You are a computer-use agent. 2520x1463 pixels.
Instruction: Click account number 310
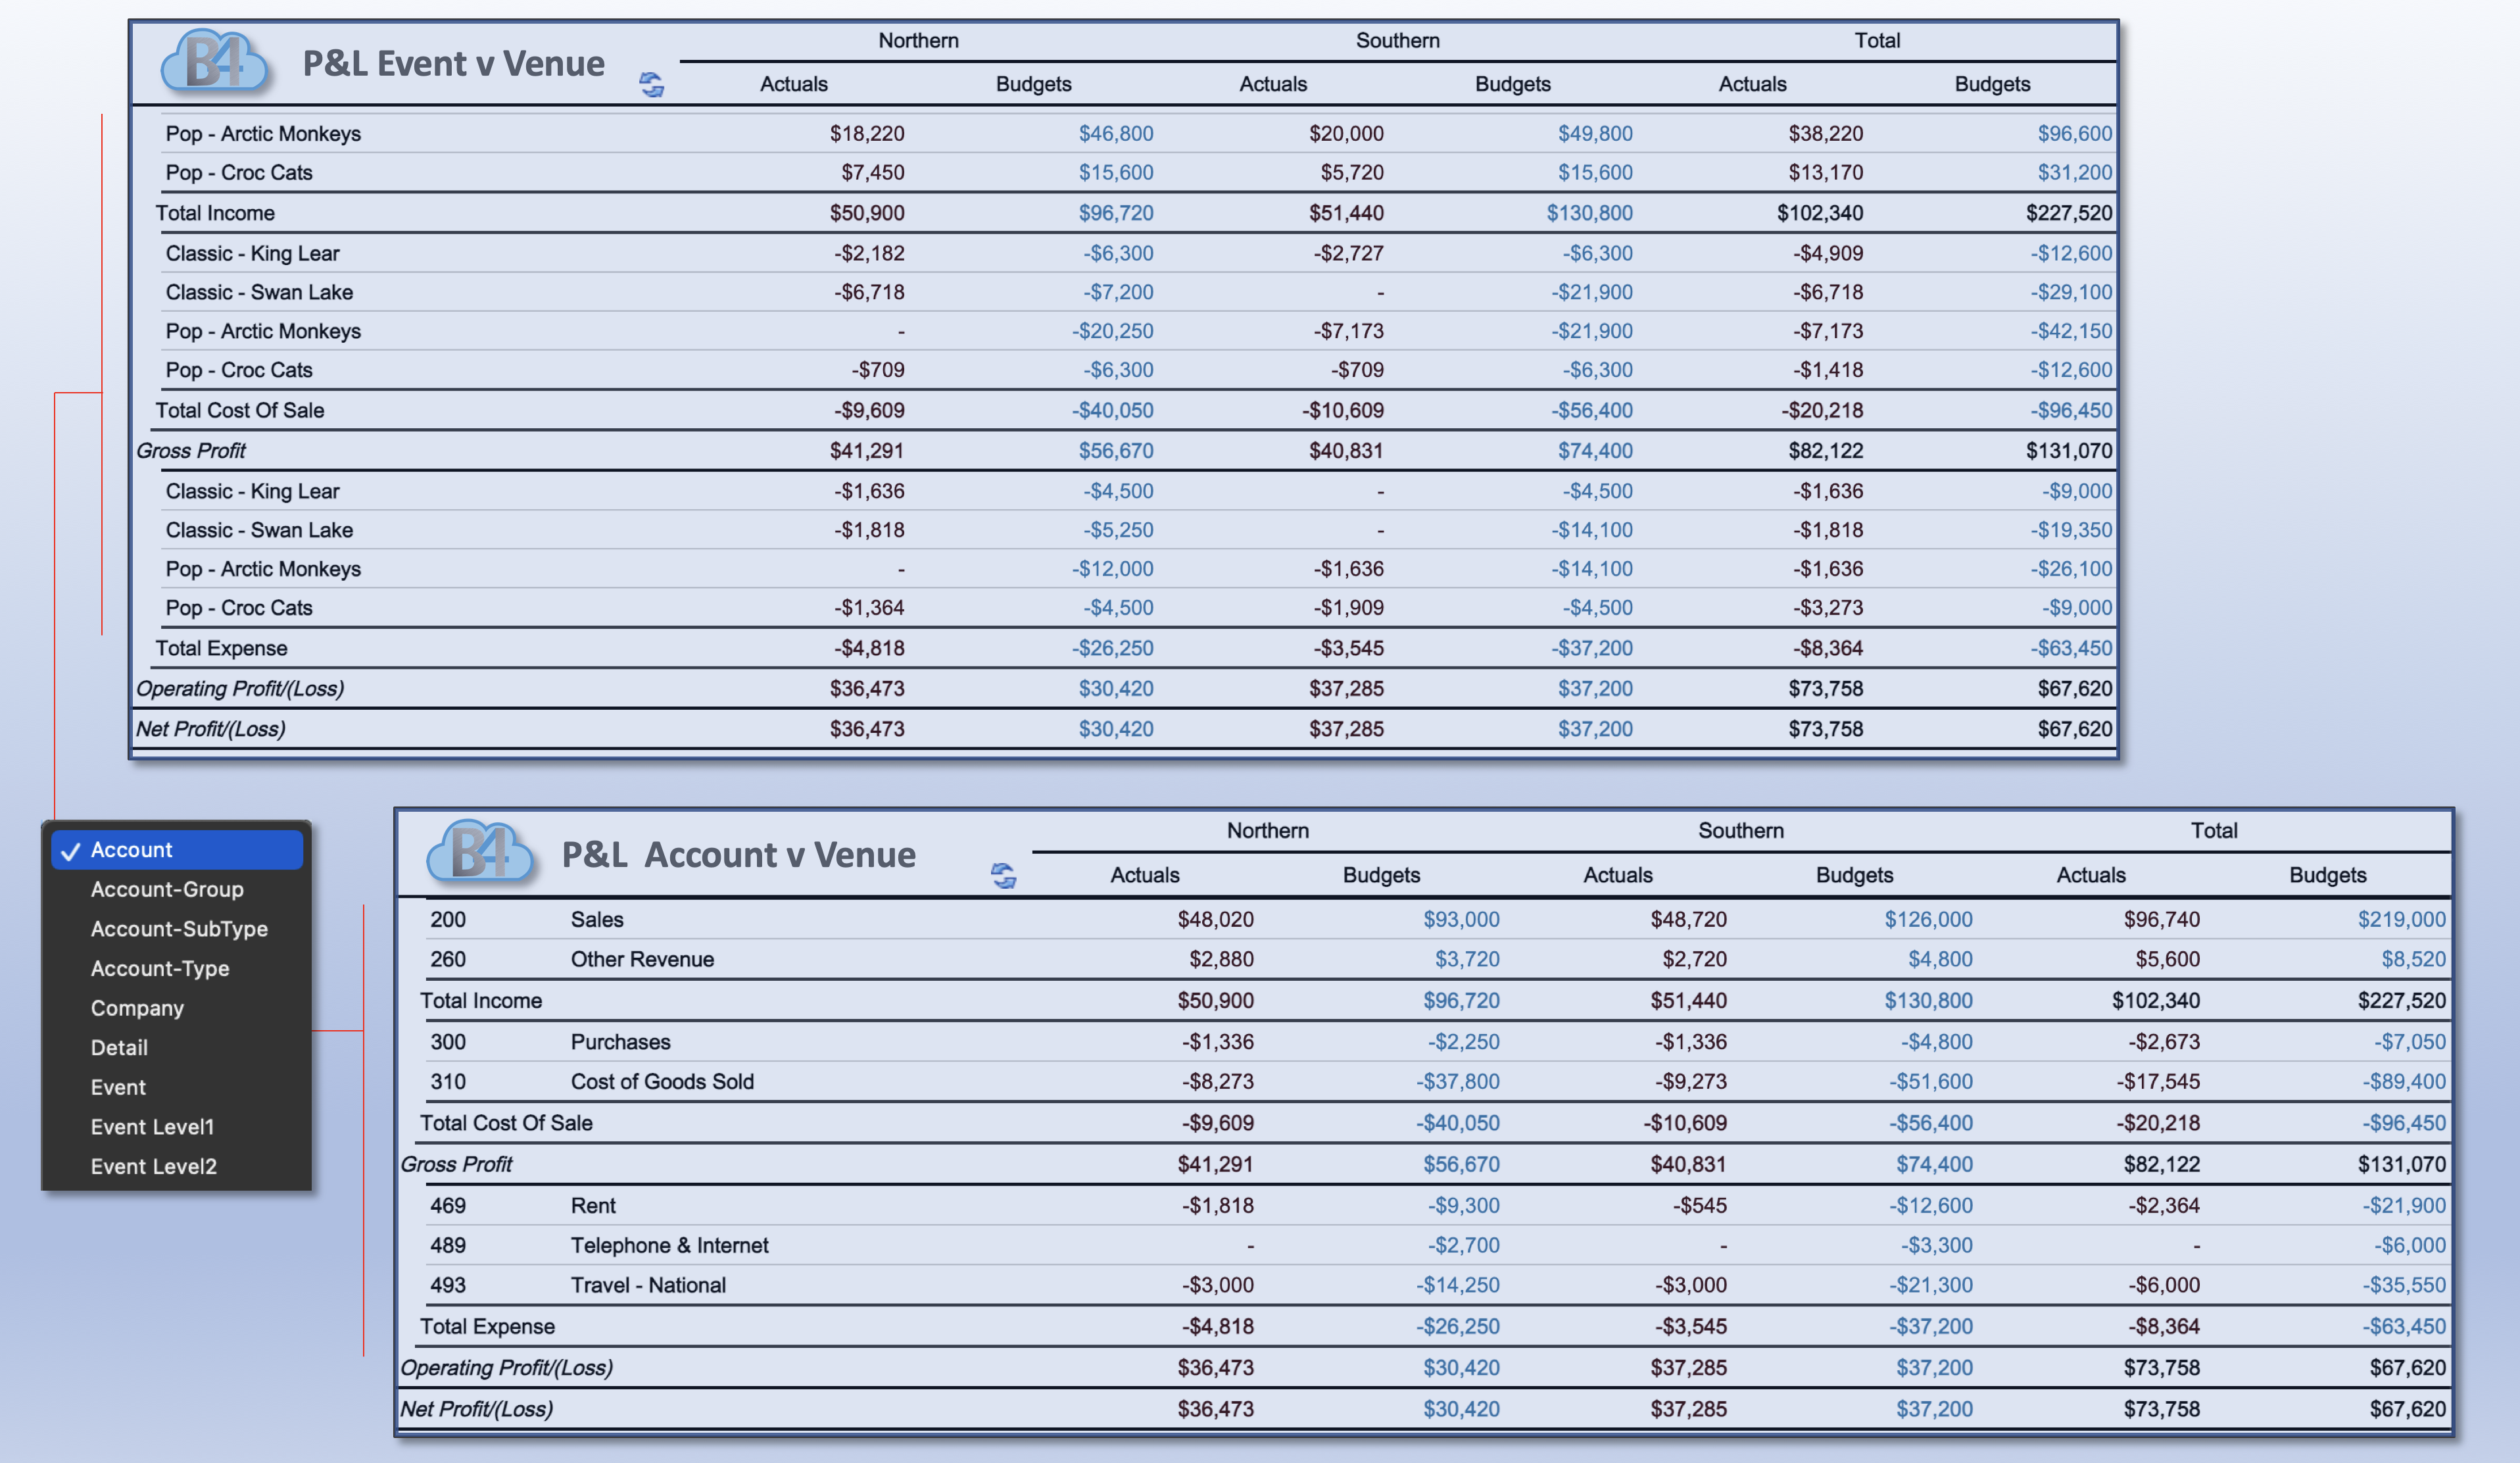[x=448, y=1081]
